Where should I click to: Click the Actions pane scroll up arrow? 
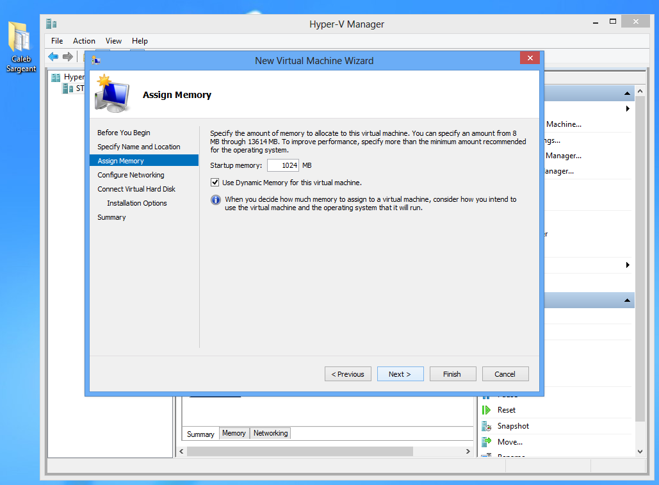click(640, 91)
